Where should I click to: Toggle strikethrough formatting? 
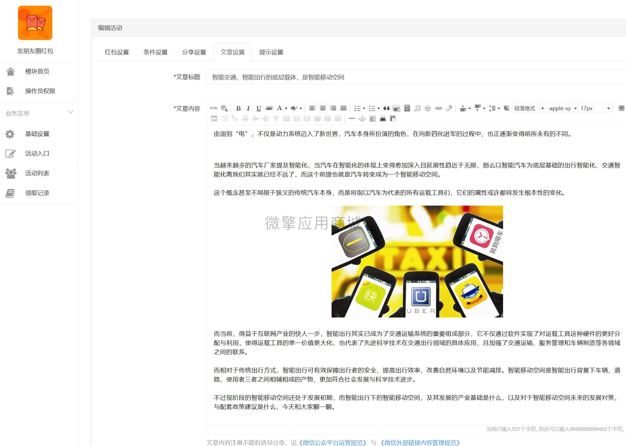[269, 108]
